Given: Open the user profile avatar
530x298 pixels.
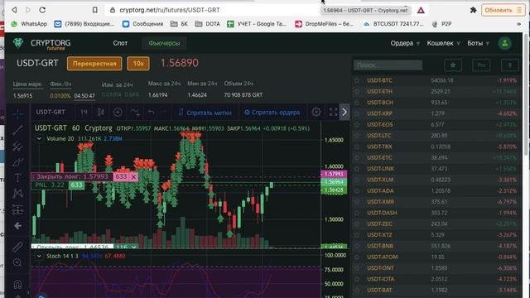Looking at the screenshot, I should coord(504,43).
